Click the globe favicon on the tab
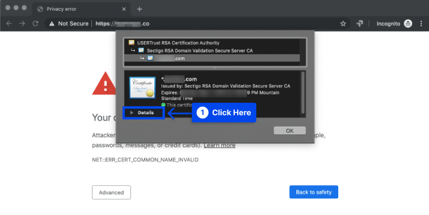 click(x=40, y=10)
